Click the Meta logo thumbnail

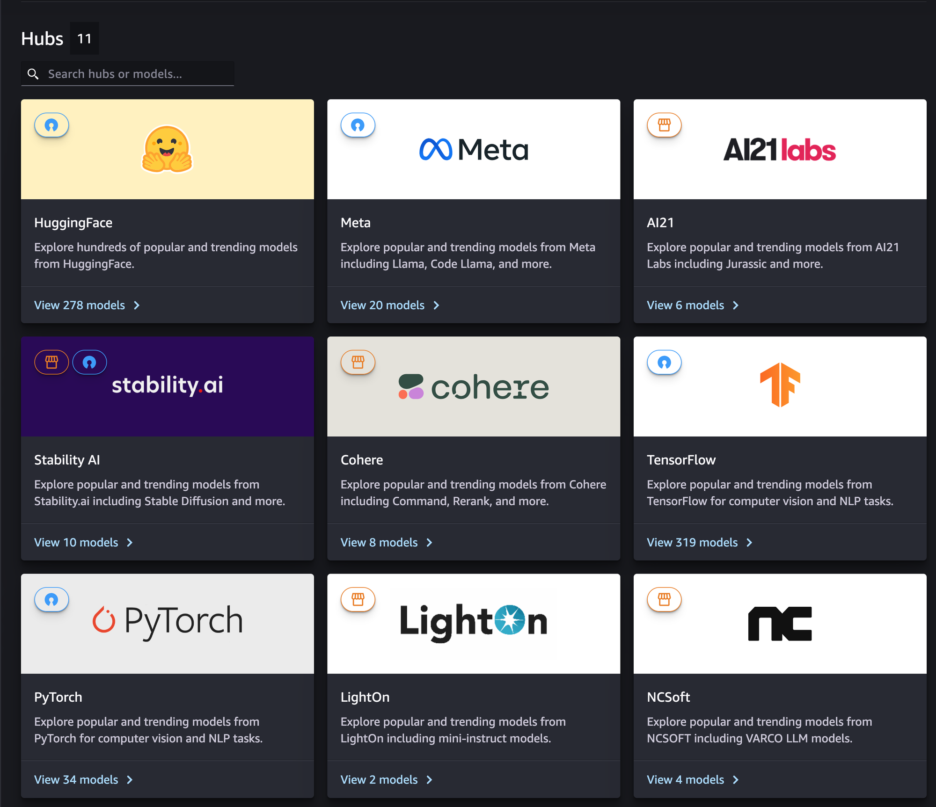[474, 150]
